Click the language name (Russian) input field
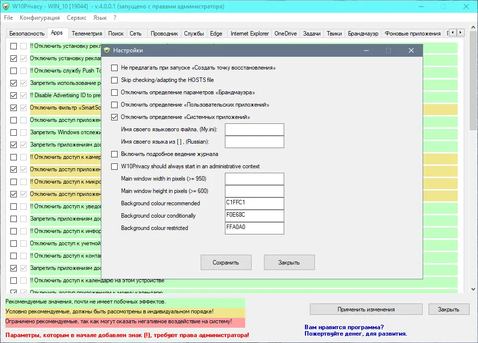478x343 pixels. 255,142
